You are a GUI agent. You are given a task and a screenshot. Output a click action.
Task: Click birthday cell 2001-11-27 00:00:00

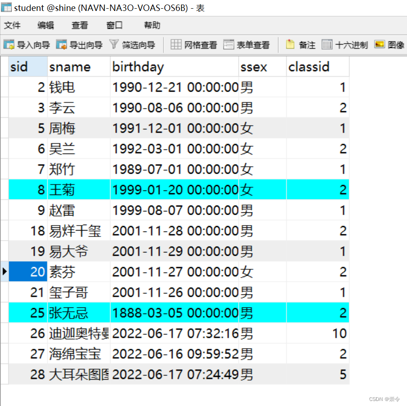point(174,272)
